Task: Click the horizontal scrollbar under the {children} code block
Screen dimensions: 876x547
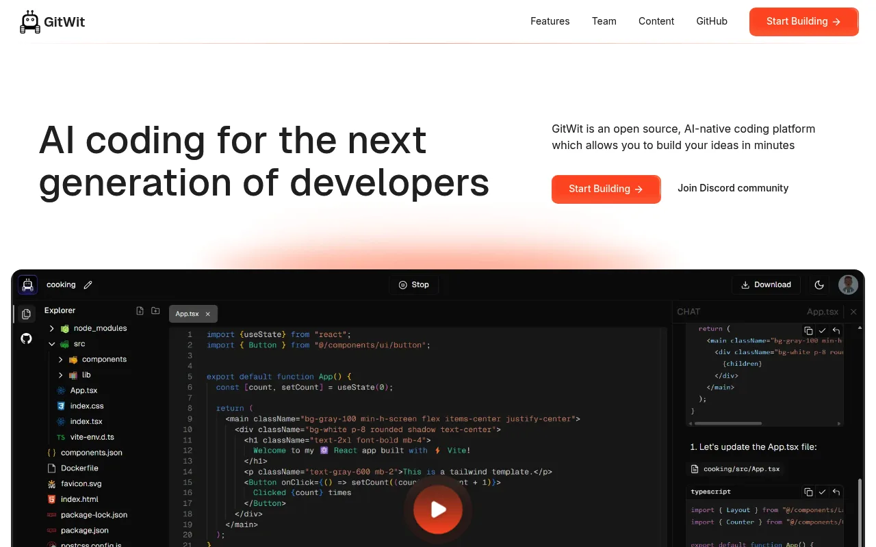Action: [x=729, y=423]
